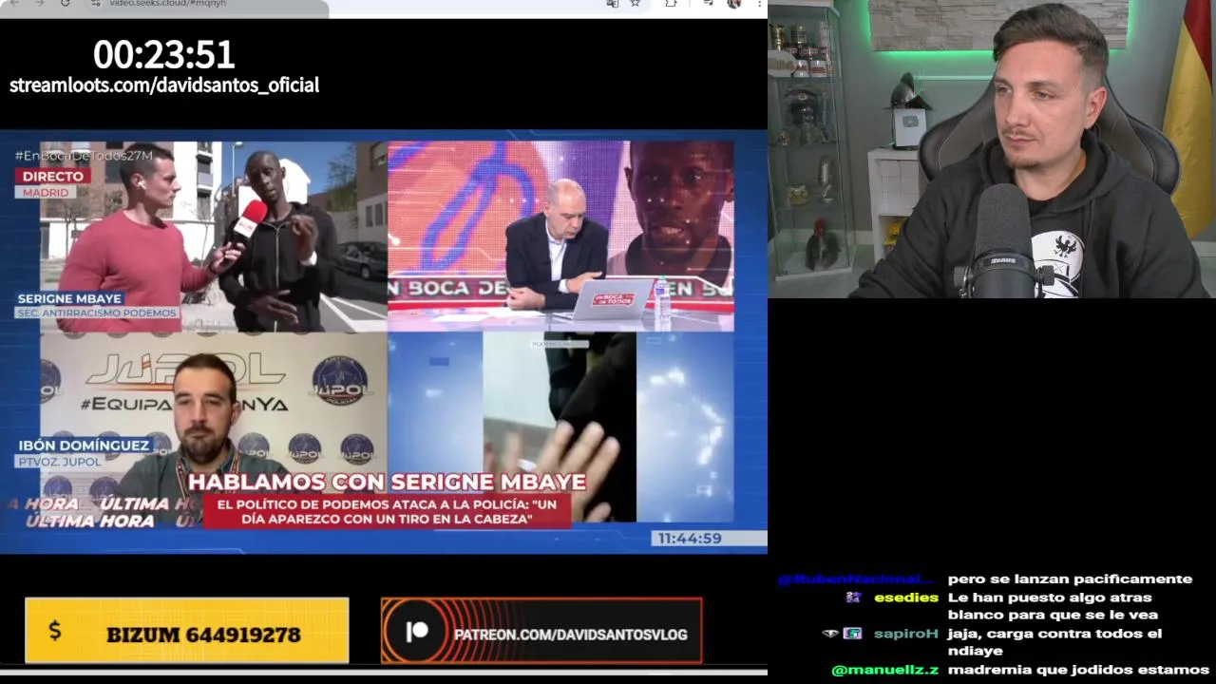Image resolution: width=1216 pixels, height=684 pixels.
Task: Open the translate icon in address bar
Action: pyautogui.click(x=612, y=3)
